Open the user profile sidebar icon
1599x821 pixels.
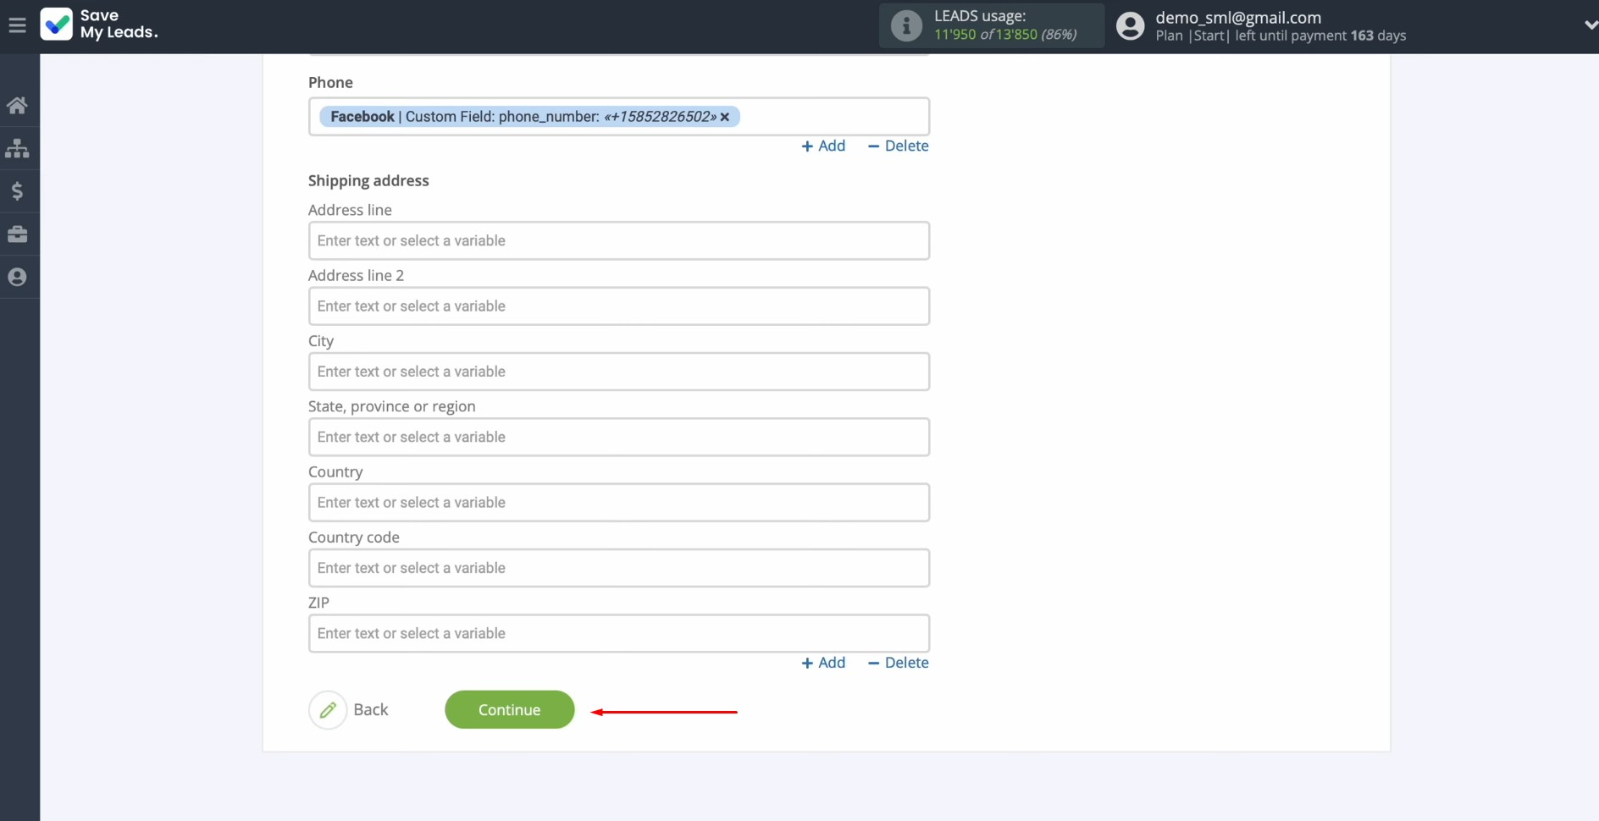(x=17, y=278)
